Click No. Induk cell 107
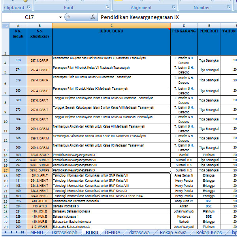Screen dimensions: 237x237 pyautogui.click(x=18, y=175)
